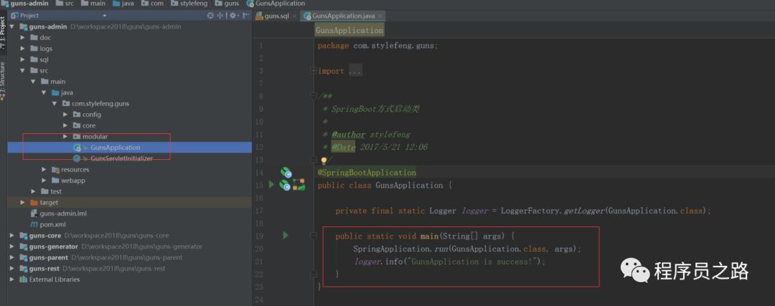
Task: Click src in the navigation breadcrumb
Action: click(x=70, y=4)
